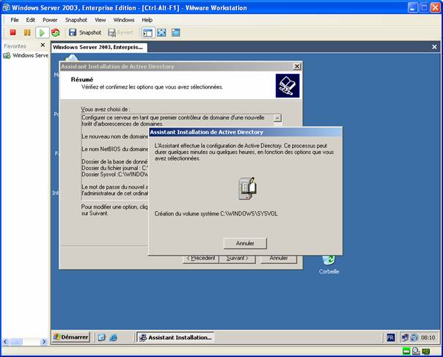443x357 pixels.
Task: Click the 08:10 clock in the tray
Action: point(428,337)
